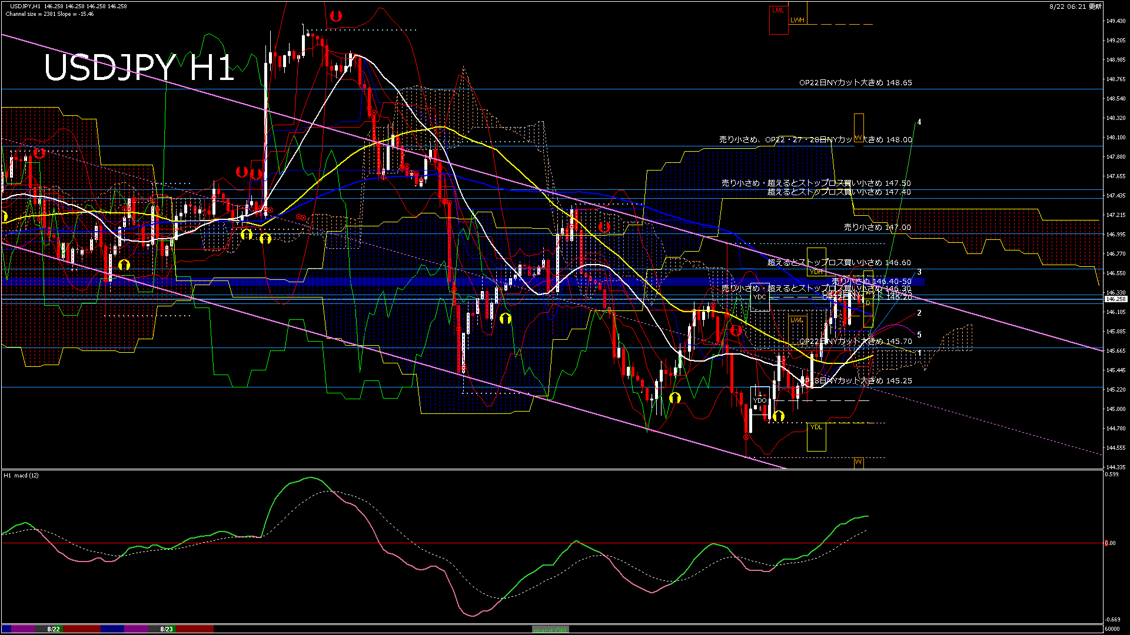Click the orange LWL label box
This screenshot has width=1130, height=635.
(x=796, y=320)
